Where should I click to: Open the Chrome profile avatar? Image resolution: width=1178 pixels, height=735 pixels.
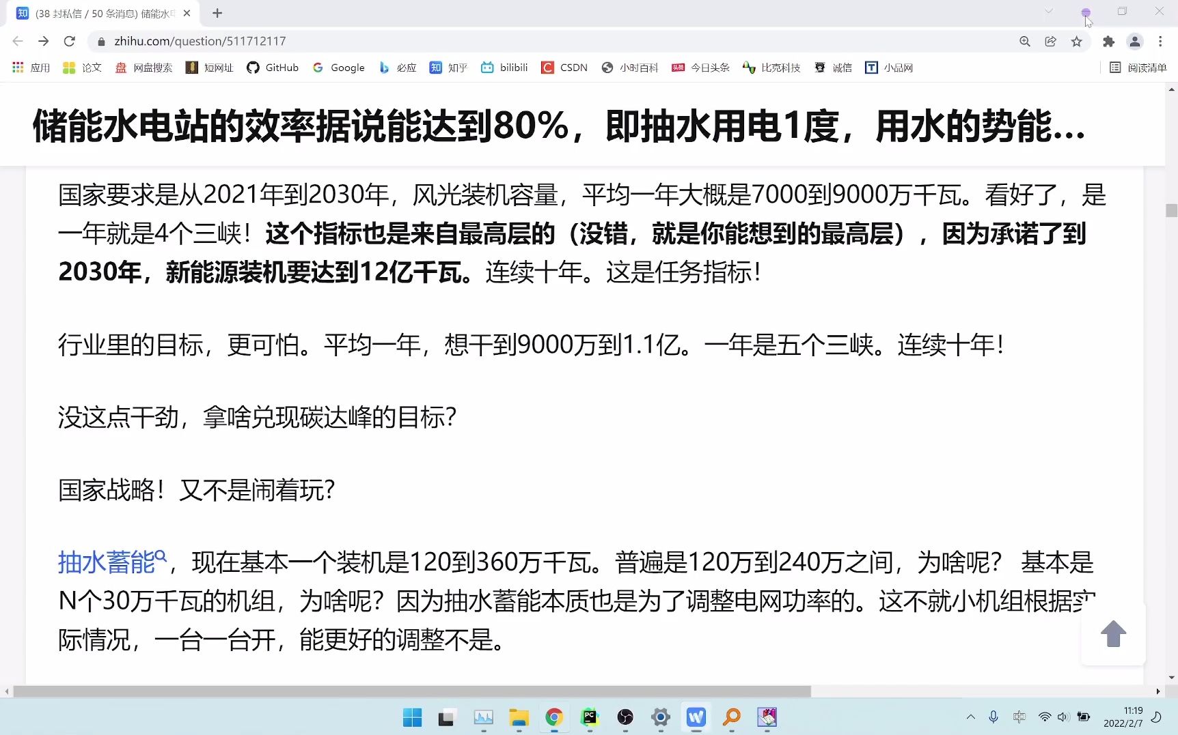[1134, 42]
